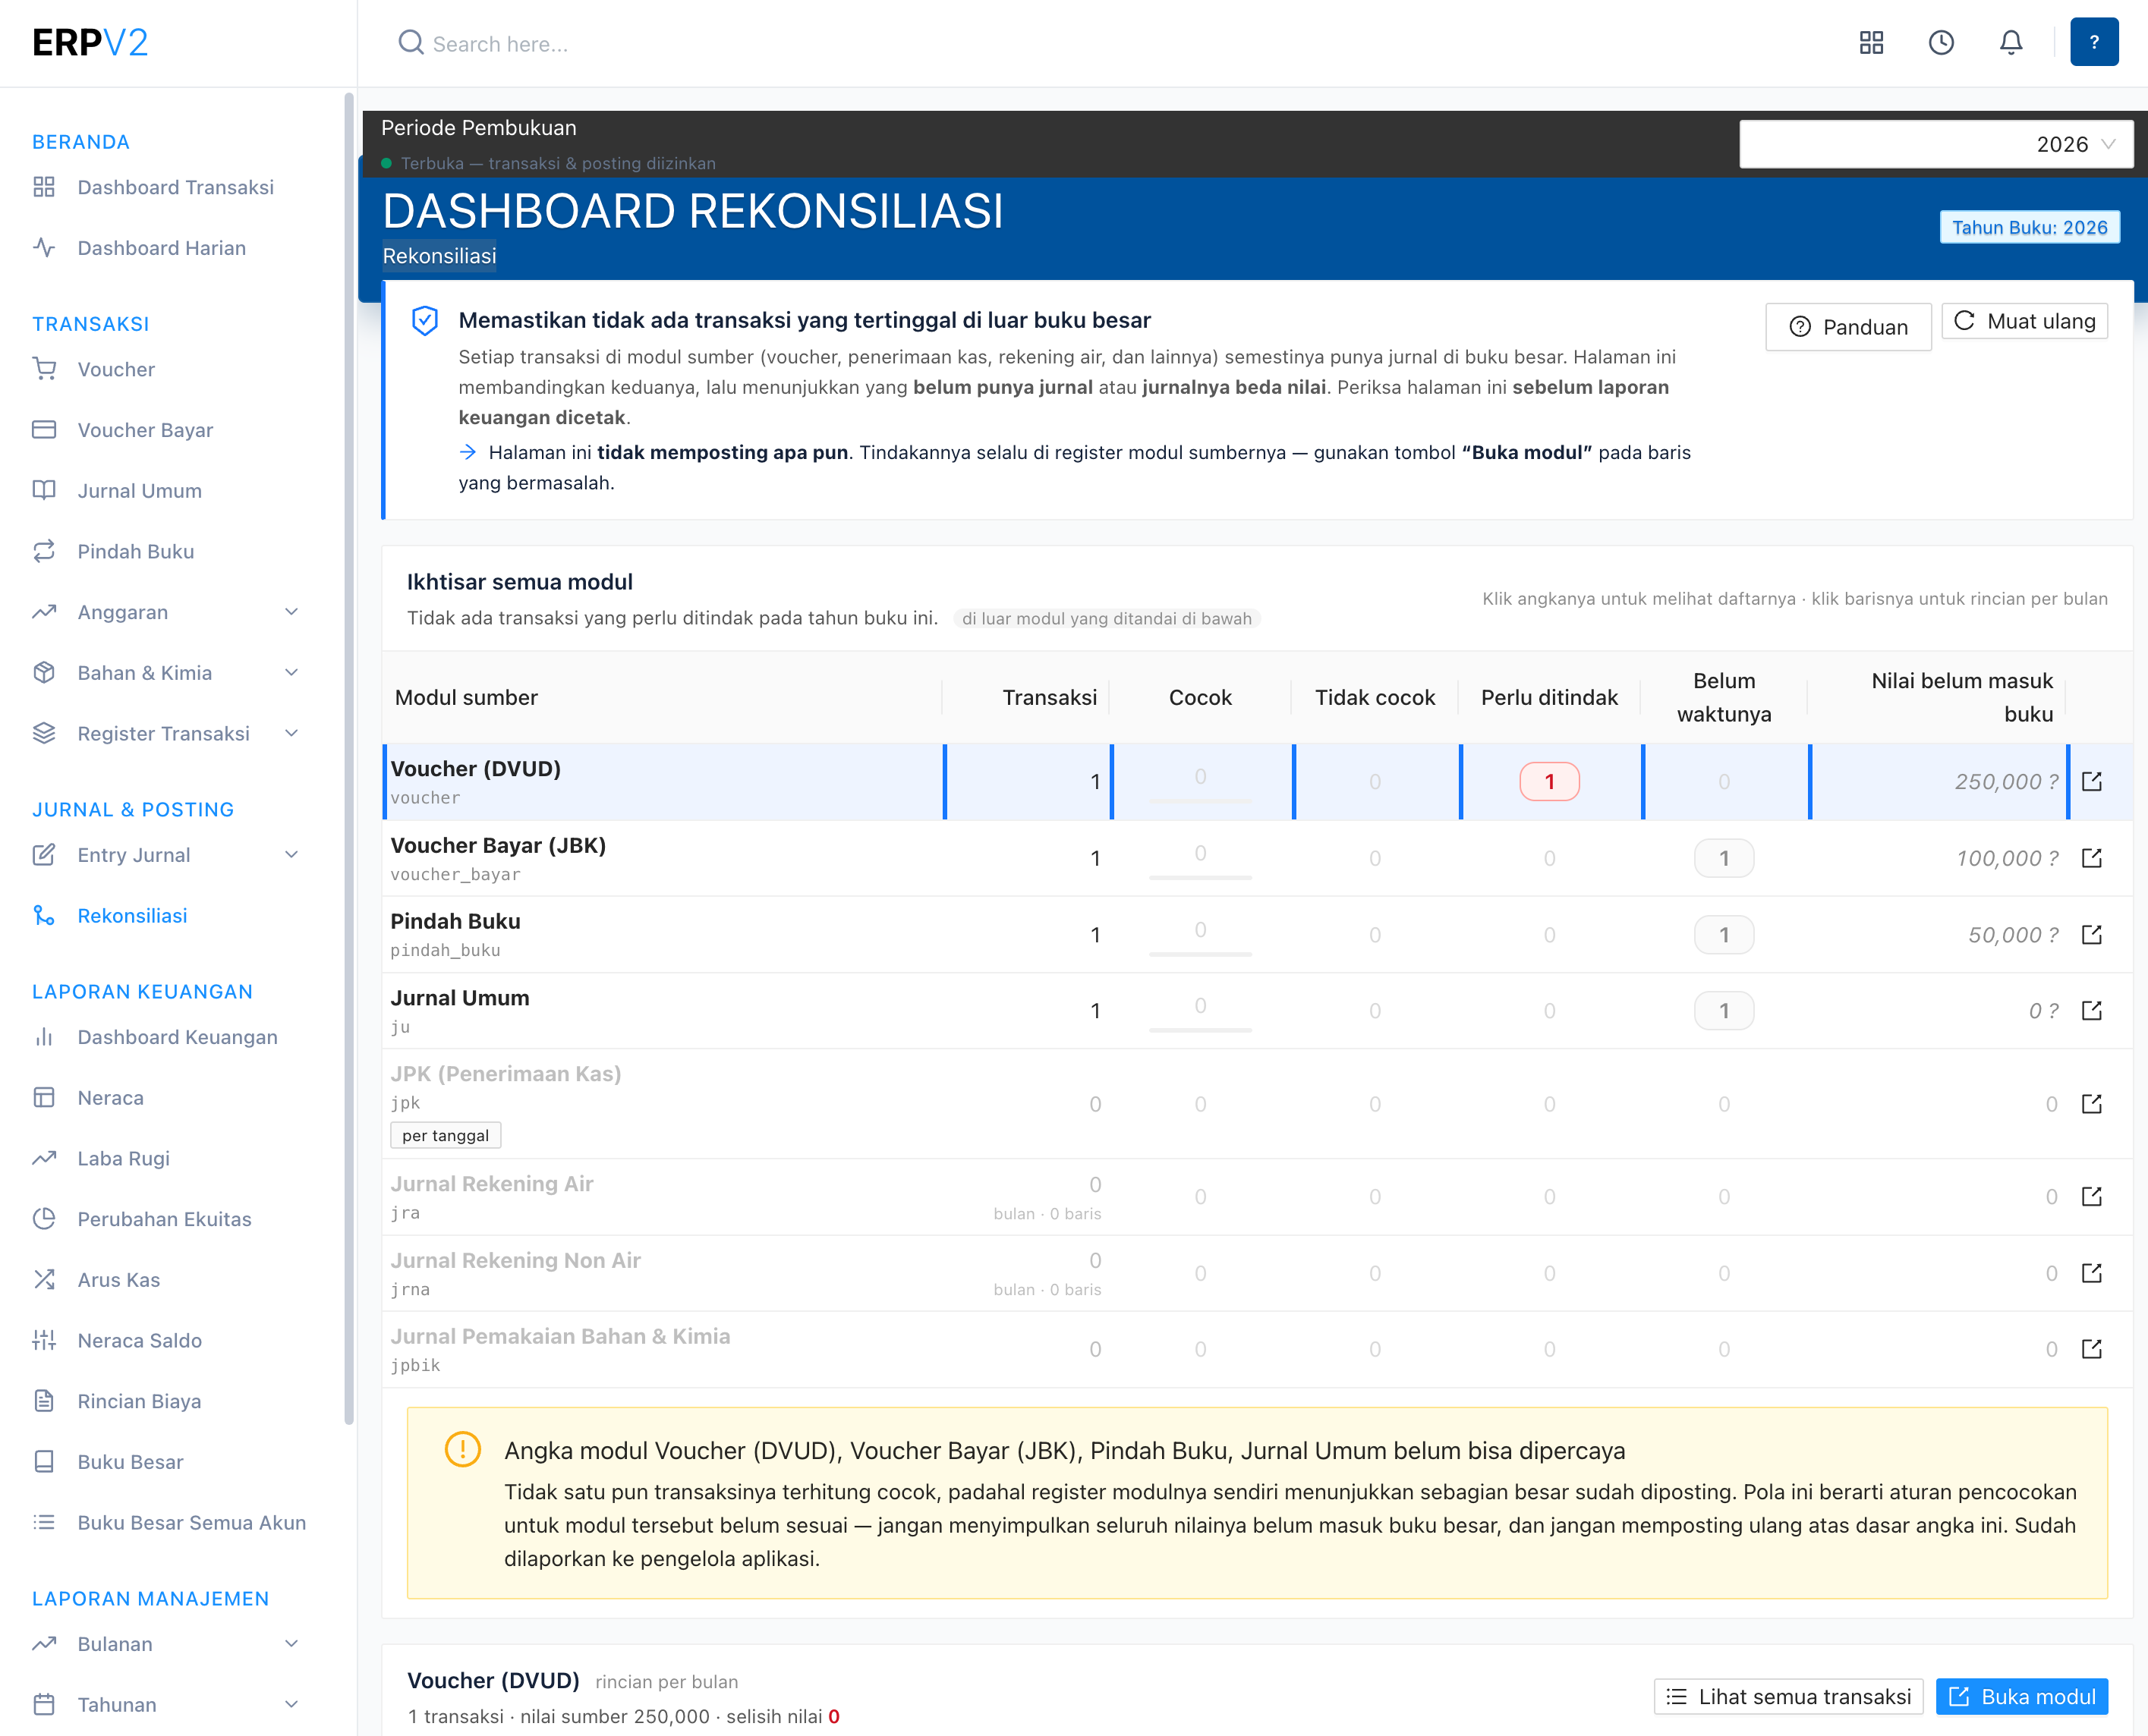Click the 50,000 ? value in Pindah Buku row
Viewport: 2148px width, 1736px height.
(x=2013, y=934)
